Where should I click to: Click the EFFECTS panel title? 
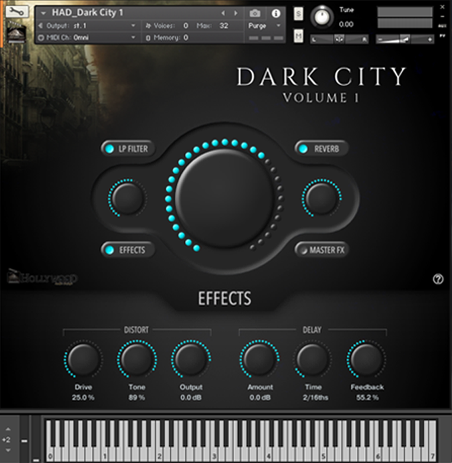(225, 298)
